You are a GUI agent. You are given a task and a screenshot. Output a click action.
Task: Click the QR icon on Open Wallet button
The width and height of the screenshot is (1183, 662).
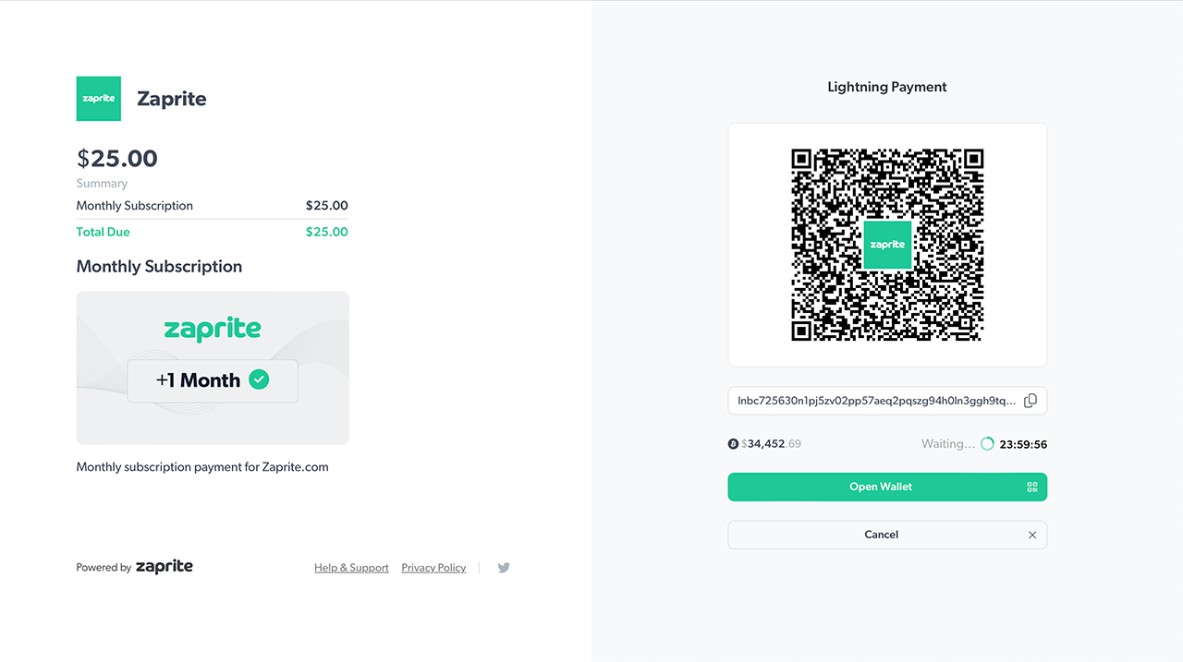(1032, 487)
